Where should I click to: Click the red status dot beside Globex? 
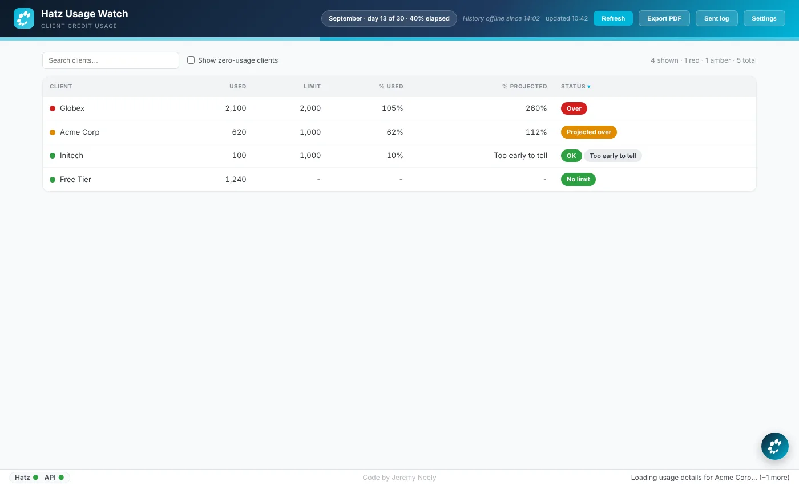[x=53, y=108]
